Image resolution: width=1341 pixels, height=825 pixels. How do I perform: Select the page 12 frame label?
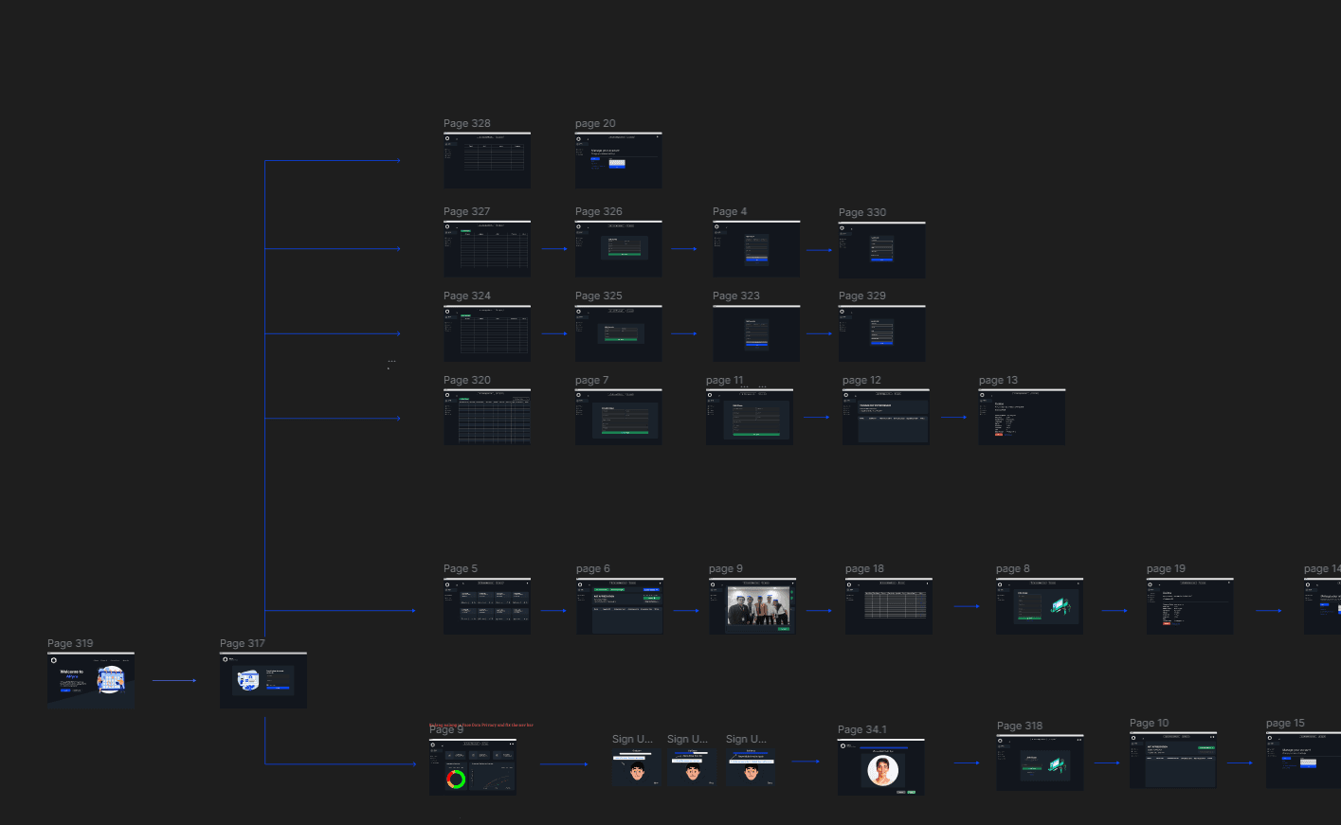coord(861,380)
